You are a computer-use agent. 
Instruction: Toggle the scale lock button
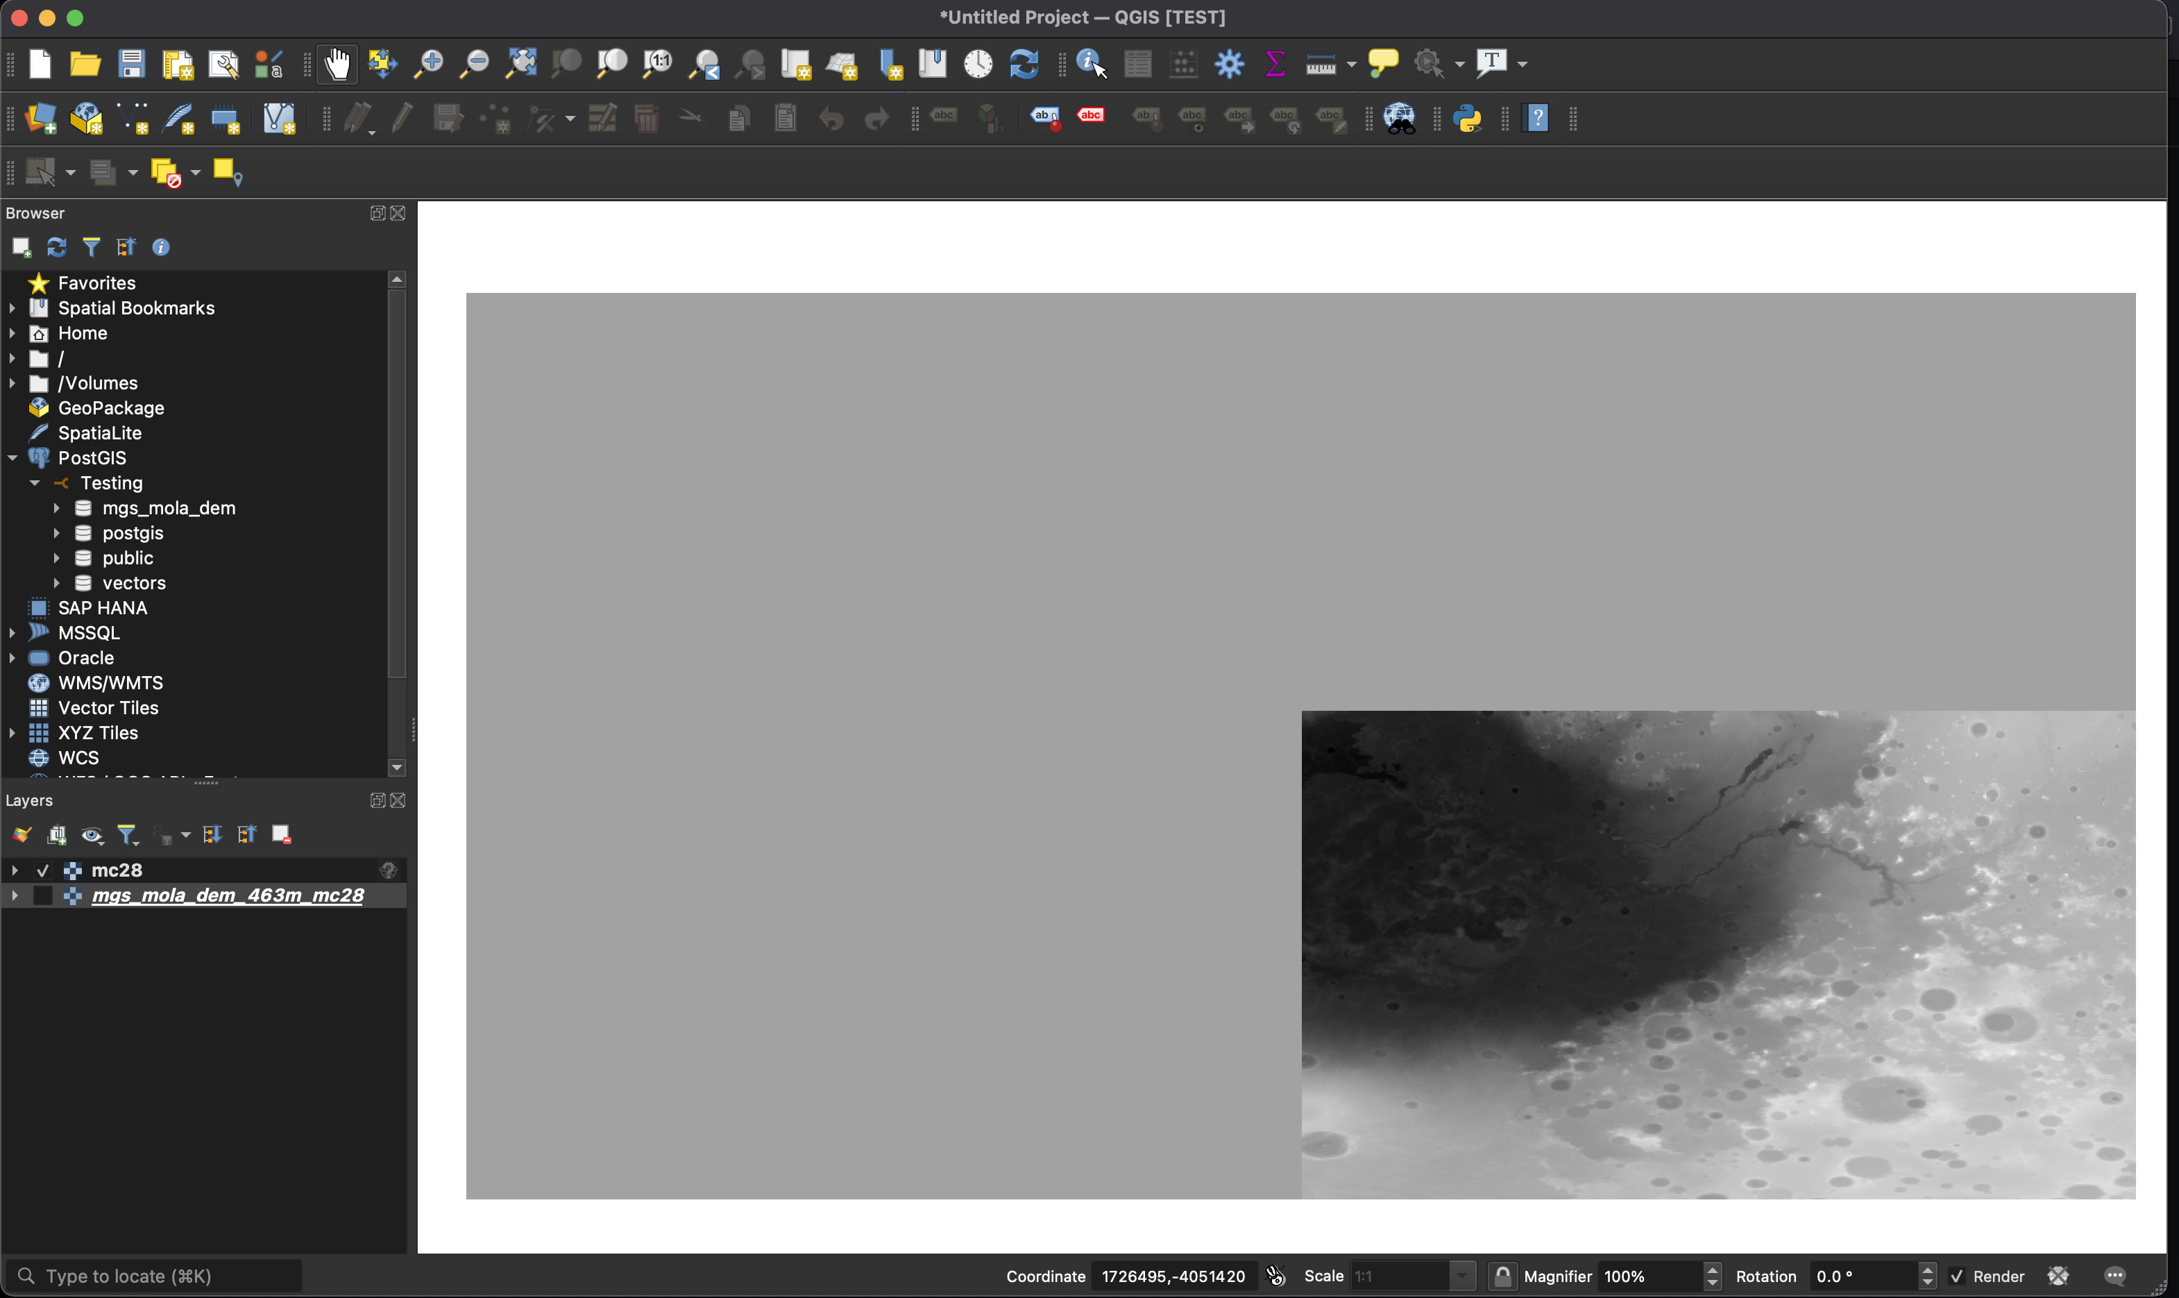pos(1502,1276)
